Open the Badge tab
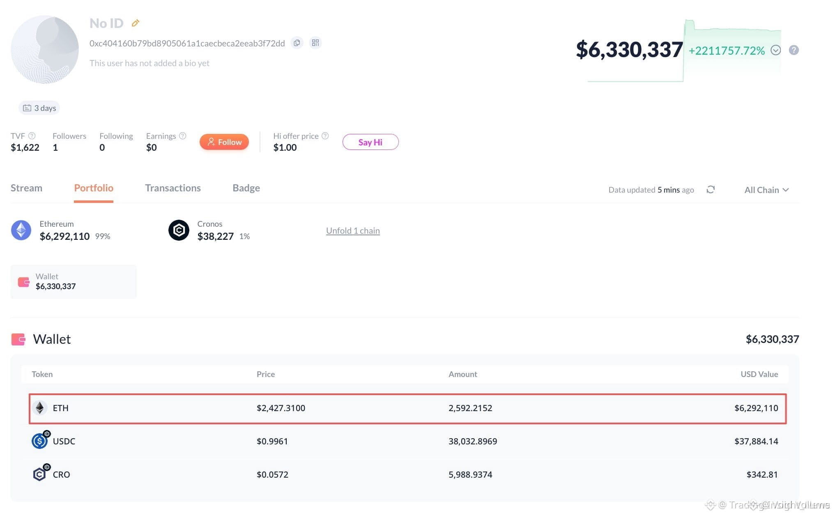 [246, 188]
